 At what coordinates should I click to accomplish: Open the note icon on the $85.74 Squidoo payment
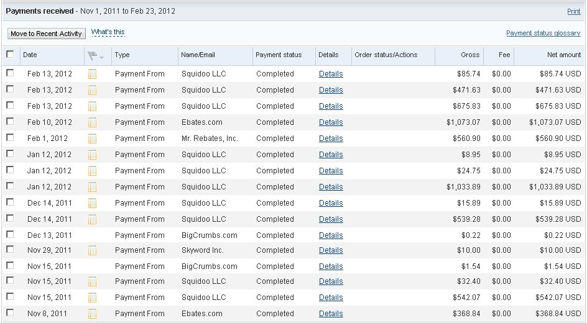[93, 74]
